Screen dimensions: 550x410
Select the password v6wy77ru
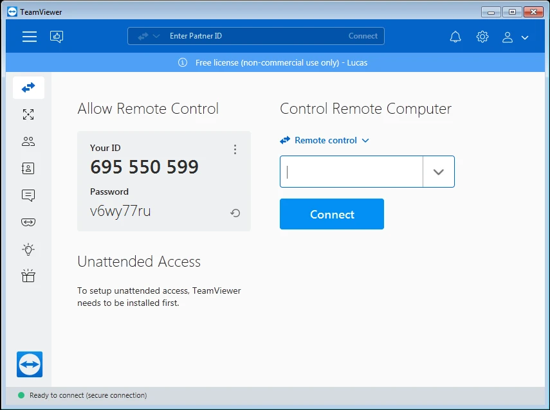(120, 211)
